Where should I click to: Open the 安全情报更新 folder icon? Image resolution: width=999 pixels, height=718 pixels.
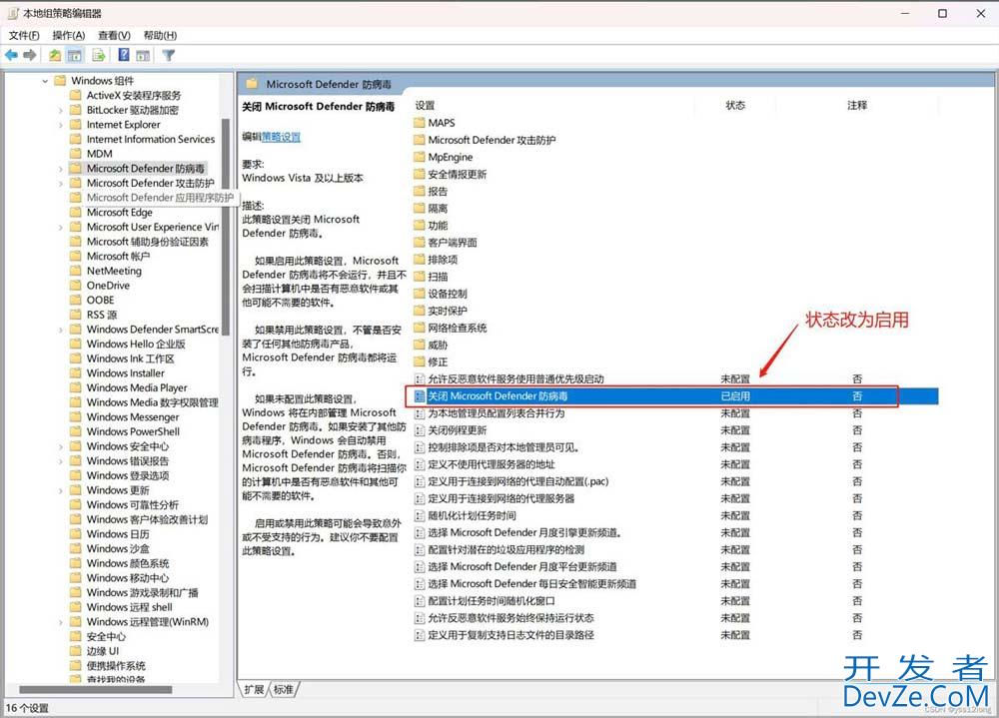click(x=420, y=175)
